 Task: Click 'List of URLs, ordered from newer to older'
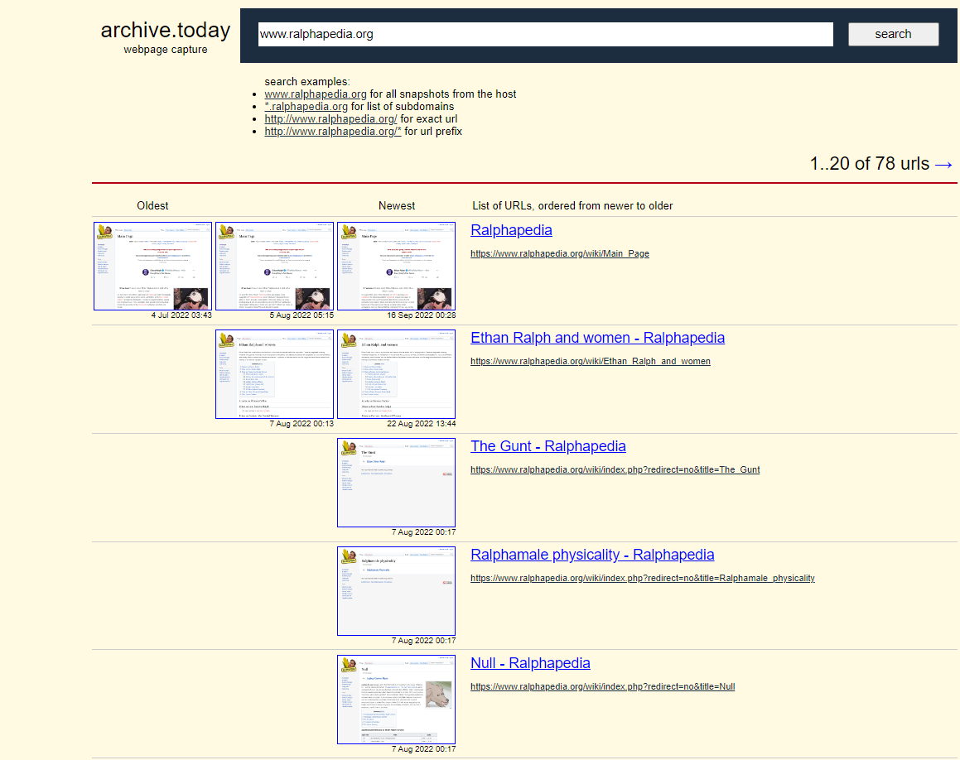[572, 205]
